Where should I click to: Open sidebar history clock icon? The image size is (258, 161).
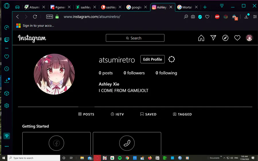tap(7, 69)
